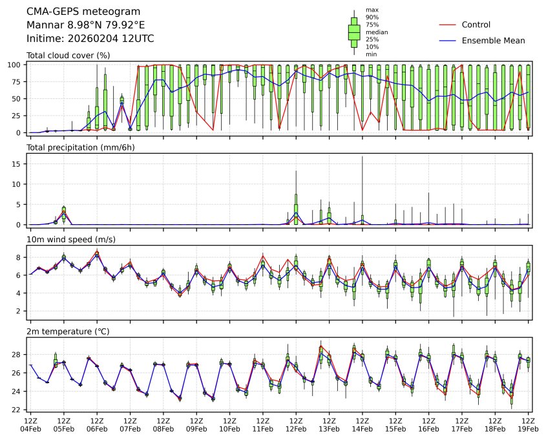The image size is (546, 440).
Task: Click the Mannar location coordinates text
Action: [85, 25]
